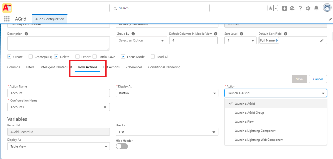This screenshot has height=159, width=333.
Task: Enable the Create(Bulk) checkbox
Action: (x=31, y=57)
